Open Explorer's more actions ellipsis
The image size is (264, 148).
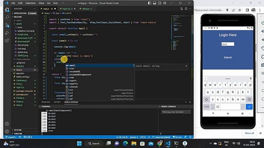35,9
